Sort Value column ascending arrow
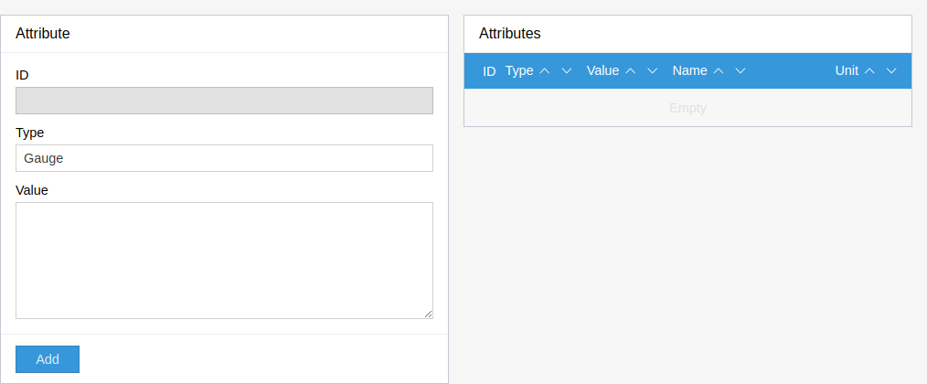927x384 pixels. point(631,70)
